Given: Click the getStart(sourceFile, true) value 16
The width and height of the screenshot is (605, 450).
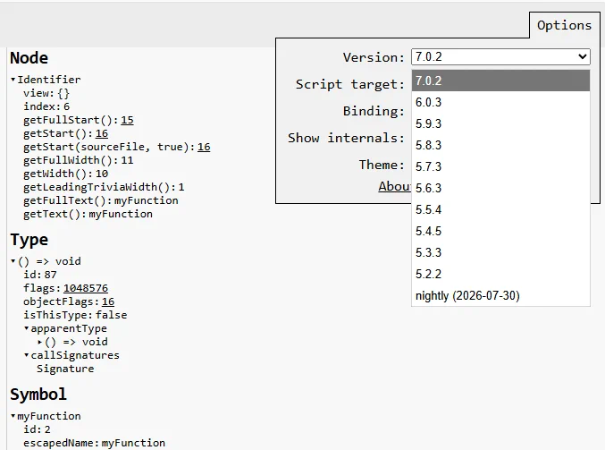Looking at the screenshot, I should tap(204, 147).
